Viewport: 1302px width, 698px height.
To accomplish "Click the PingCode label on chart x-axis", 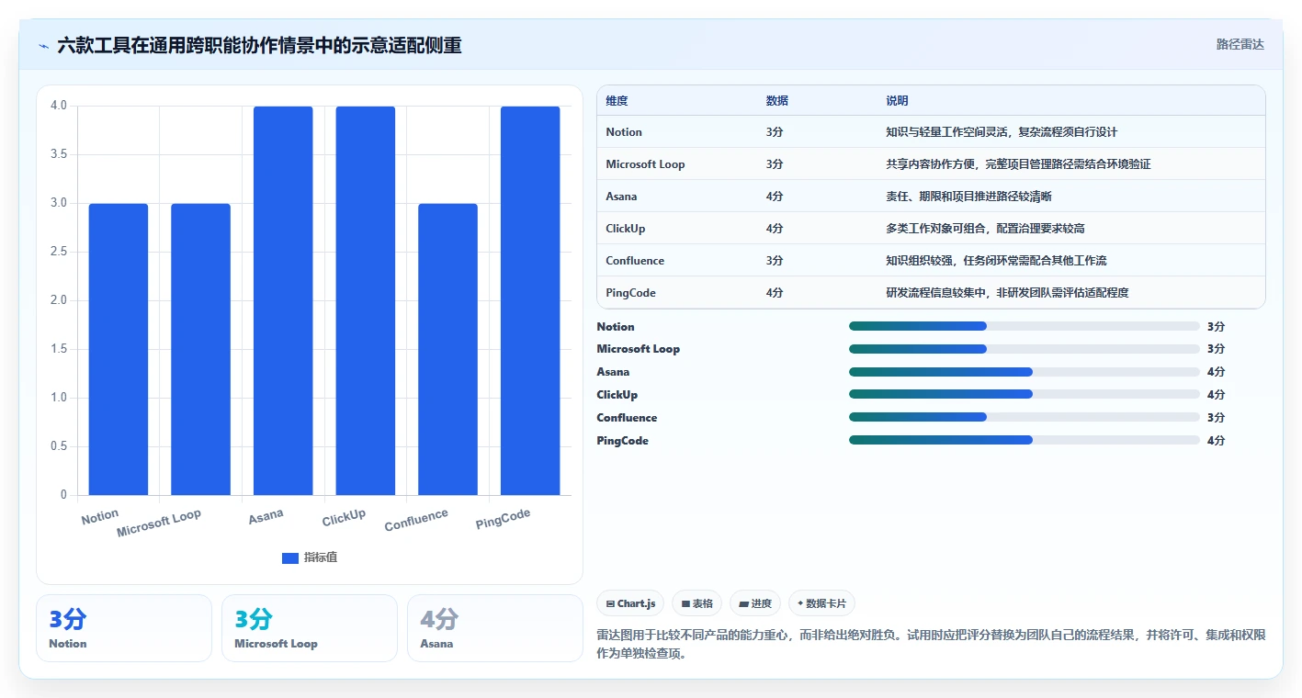I will [x=504, y=519].
